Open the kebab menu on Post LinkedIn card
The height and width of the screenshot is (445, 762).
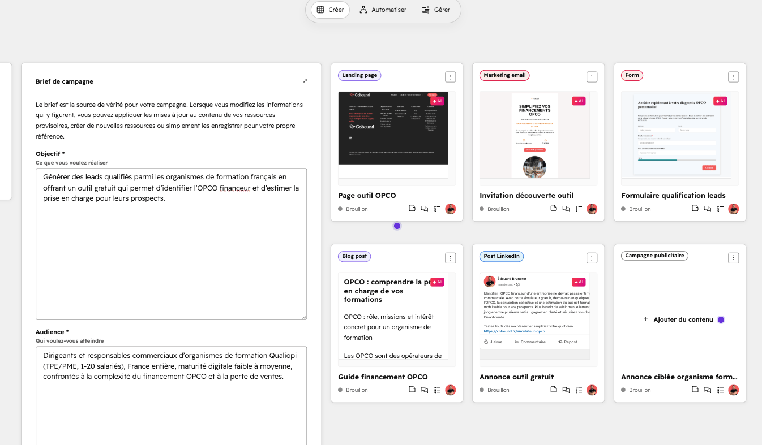[x=592, y=257]
